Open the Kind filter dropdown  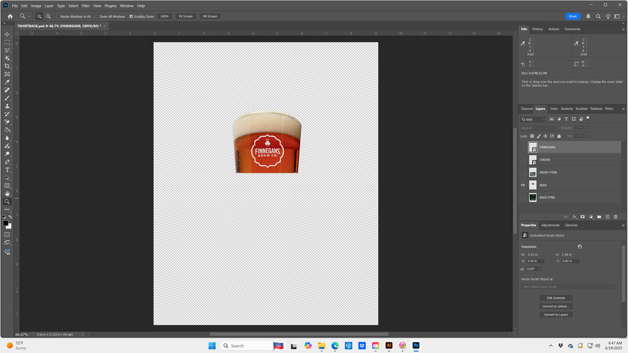(x=533, y=119)
